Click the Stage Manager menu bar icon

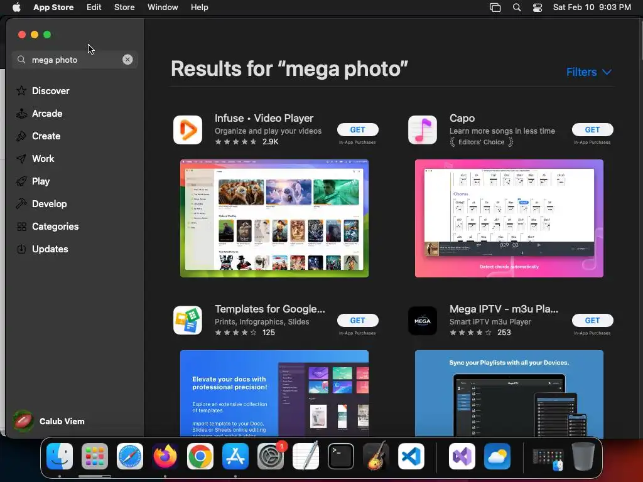click(x=495, y=8)
